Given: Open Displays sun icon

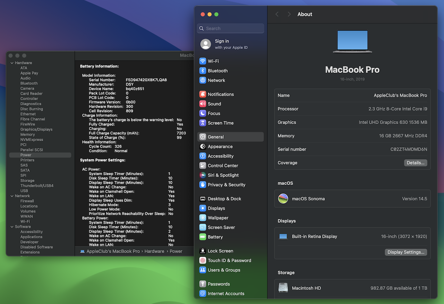Looking at the screenshot, I should tap(203, 208).
